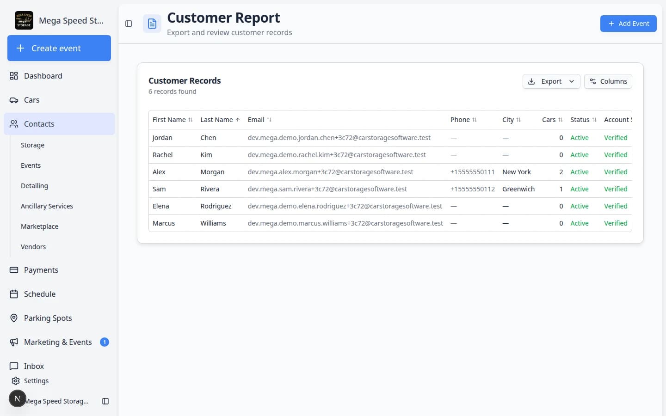
Task: Click the Inbox message icon
Action: 14,366
